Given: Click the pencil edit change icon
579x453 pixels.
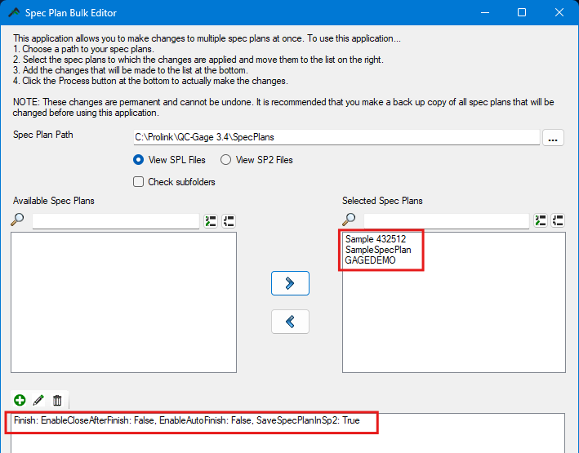Looking at the screenshot, I should (38, 400).
